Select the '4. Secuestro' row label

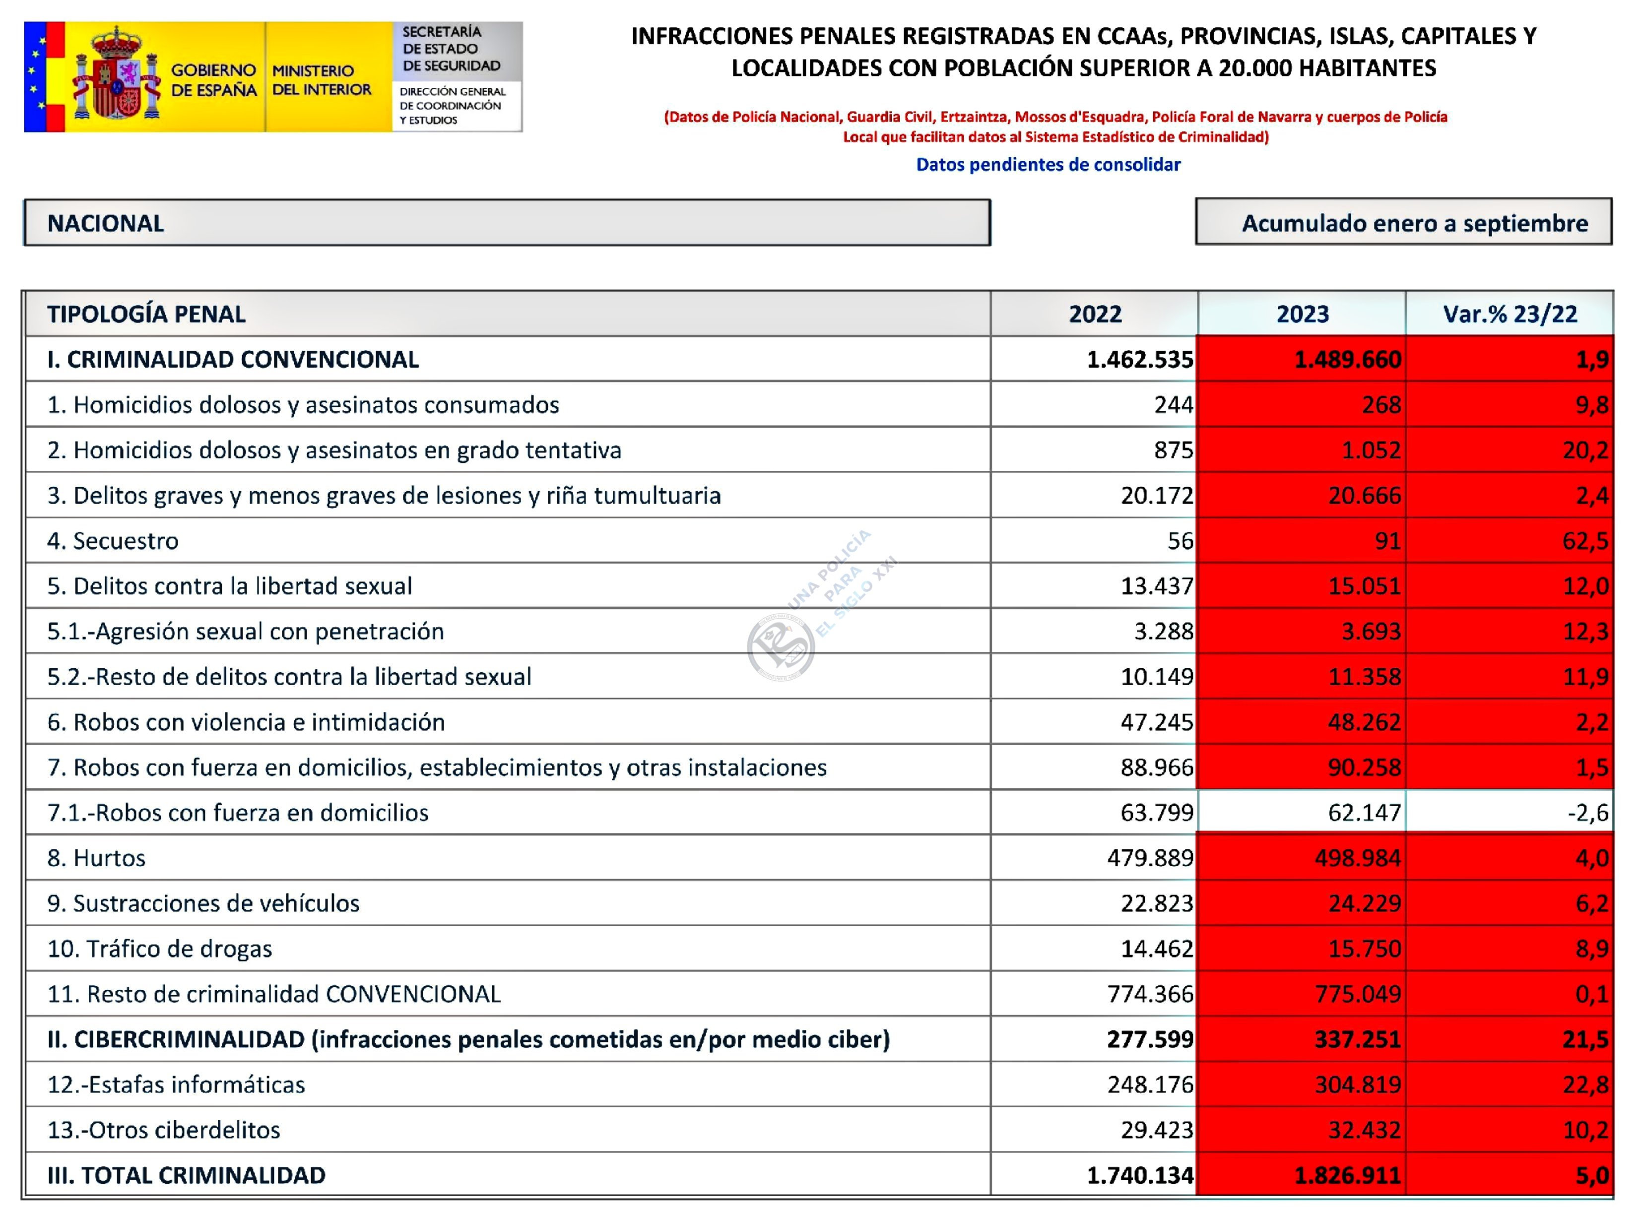(x=113, y=541)
